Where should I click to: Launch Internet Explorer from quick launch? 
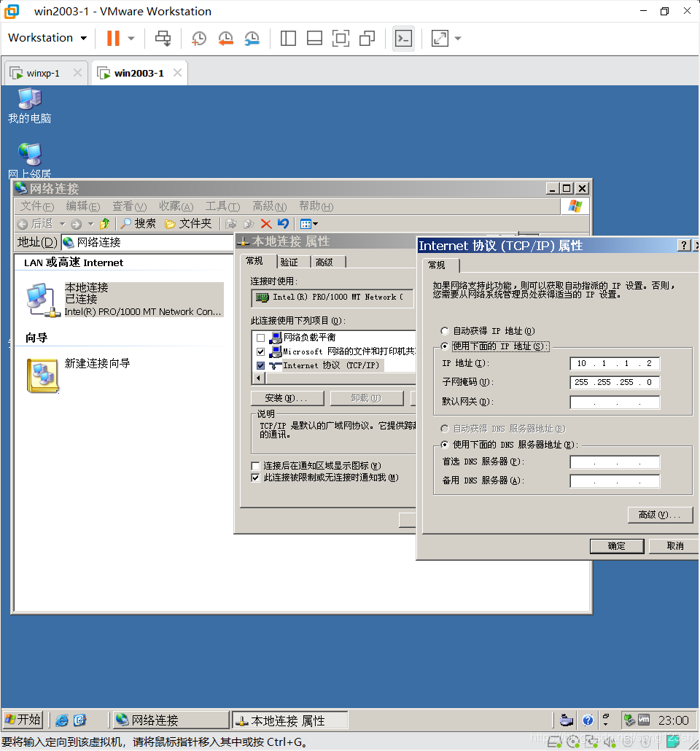click(x=62, y=720)
